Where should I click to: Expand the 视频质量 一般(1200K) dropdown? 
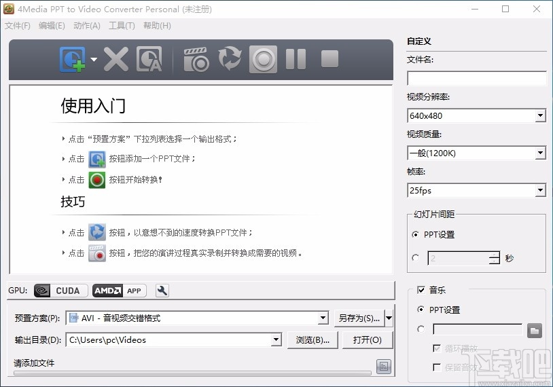point(540,153)
